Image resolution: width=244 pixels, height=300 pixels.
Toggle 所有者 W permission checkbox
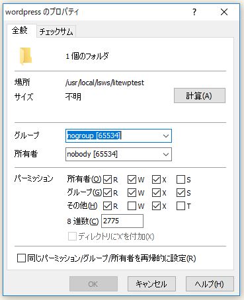132,180
